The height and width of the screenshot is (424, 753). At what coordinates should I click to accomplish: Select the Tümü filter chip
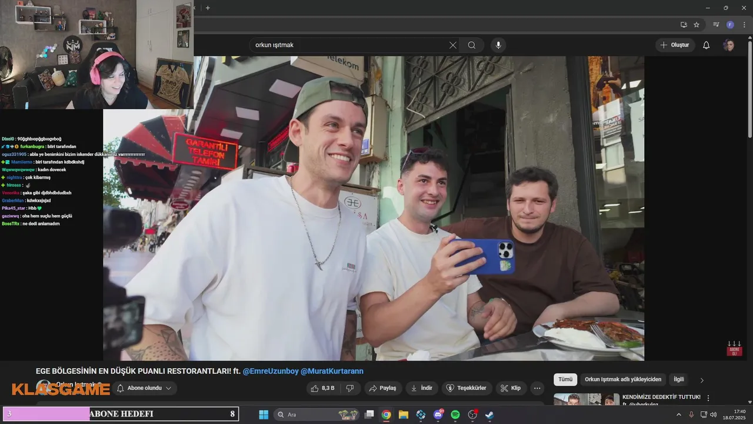(565, 380)
